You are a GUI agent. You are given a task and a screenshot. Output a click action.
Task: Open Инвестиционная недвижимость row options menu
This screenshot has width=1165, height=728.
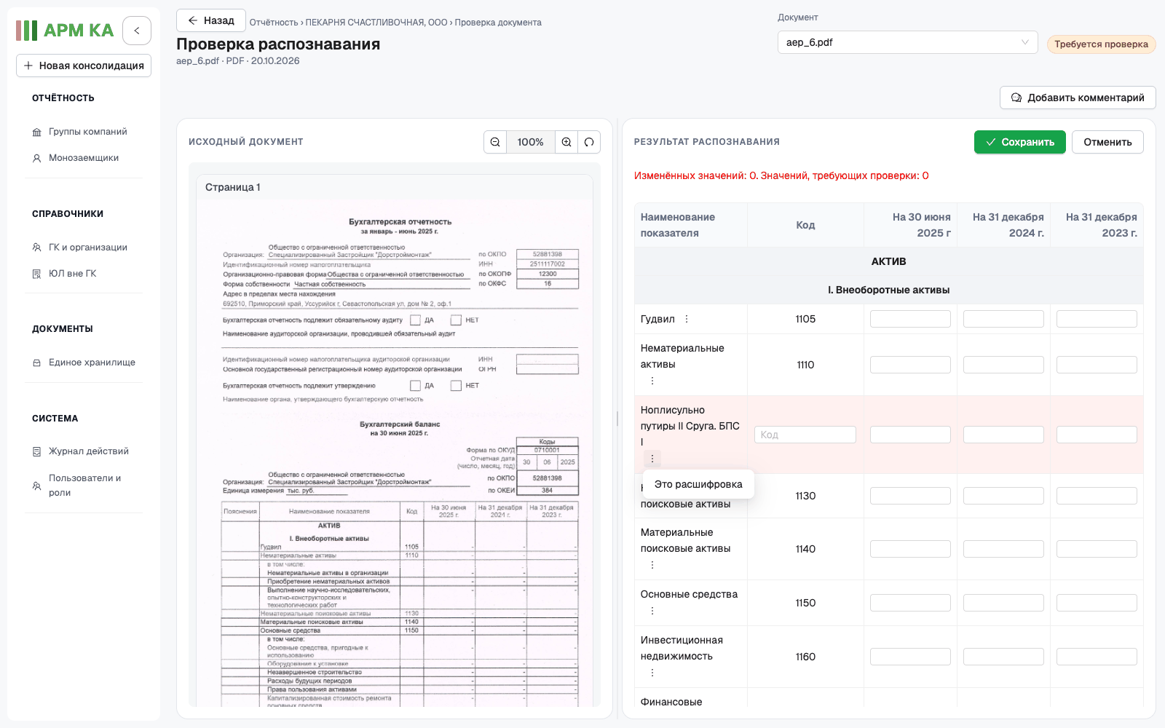(652, 673)
